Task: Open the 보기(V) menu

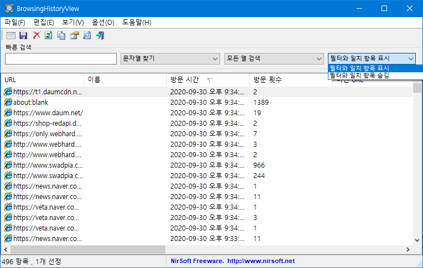Action: 73,22
